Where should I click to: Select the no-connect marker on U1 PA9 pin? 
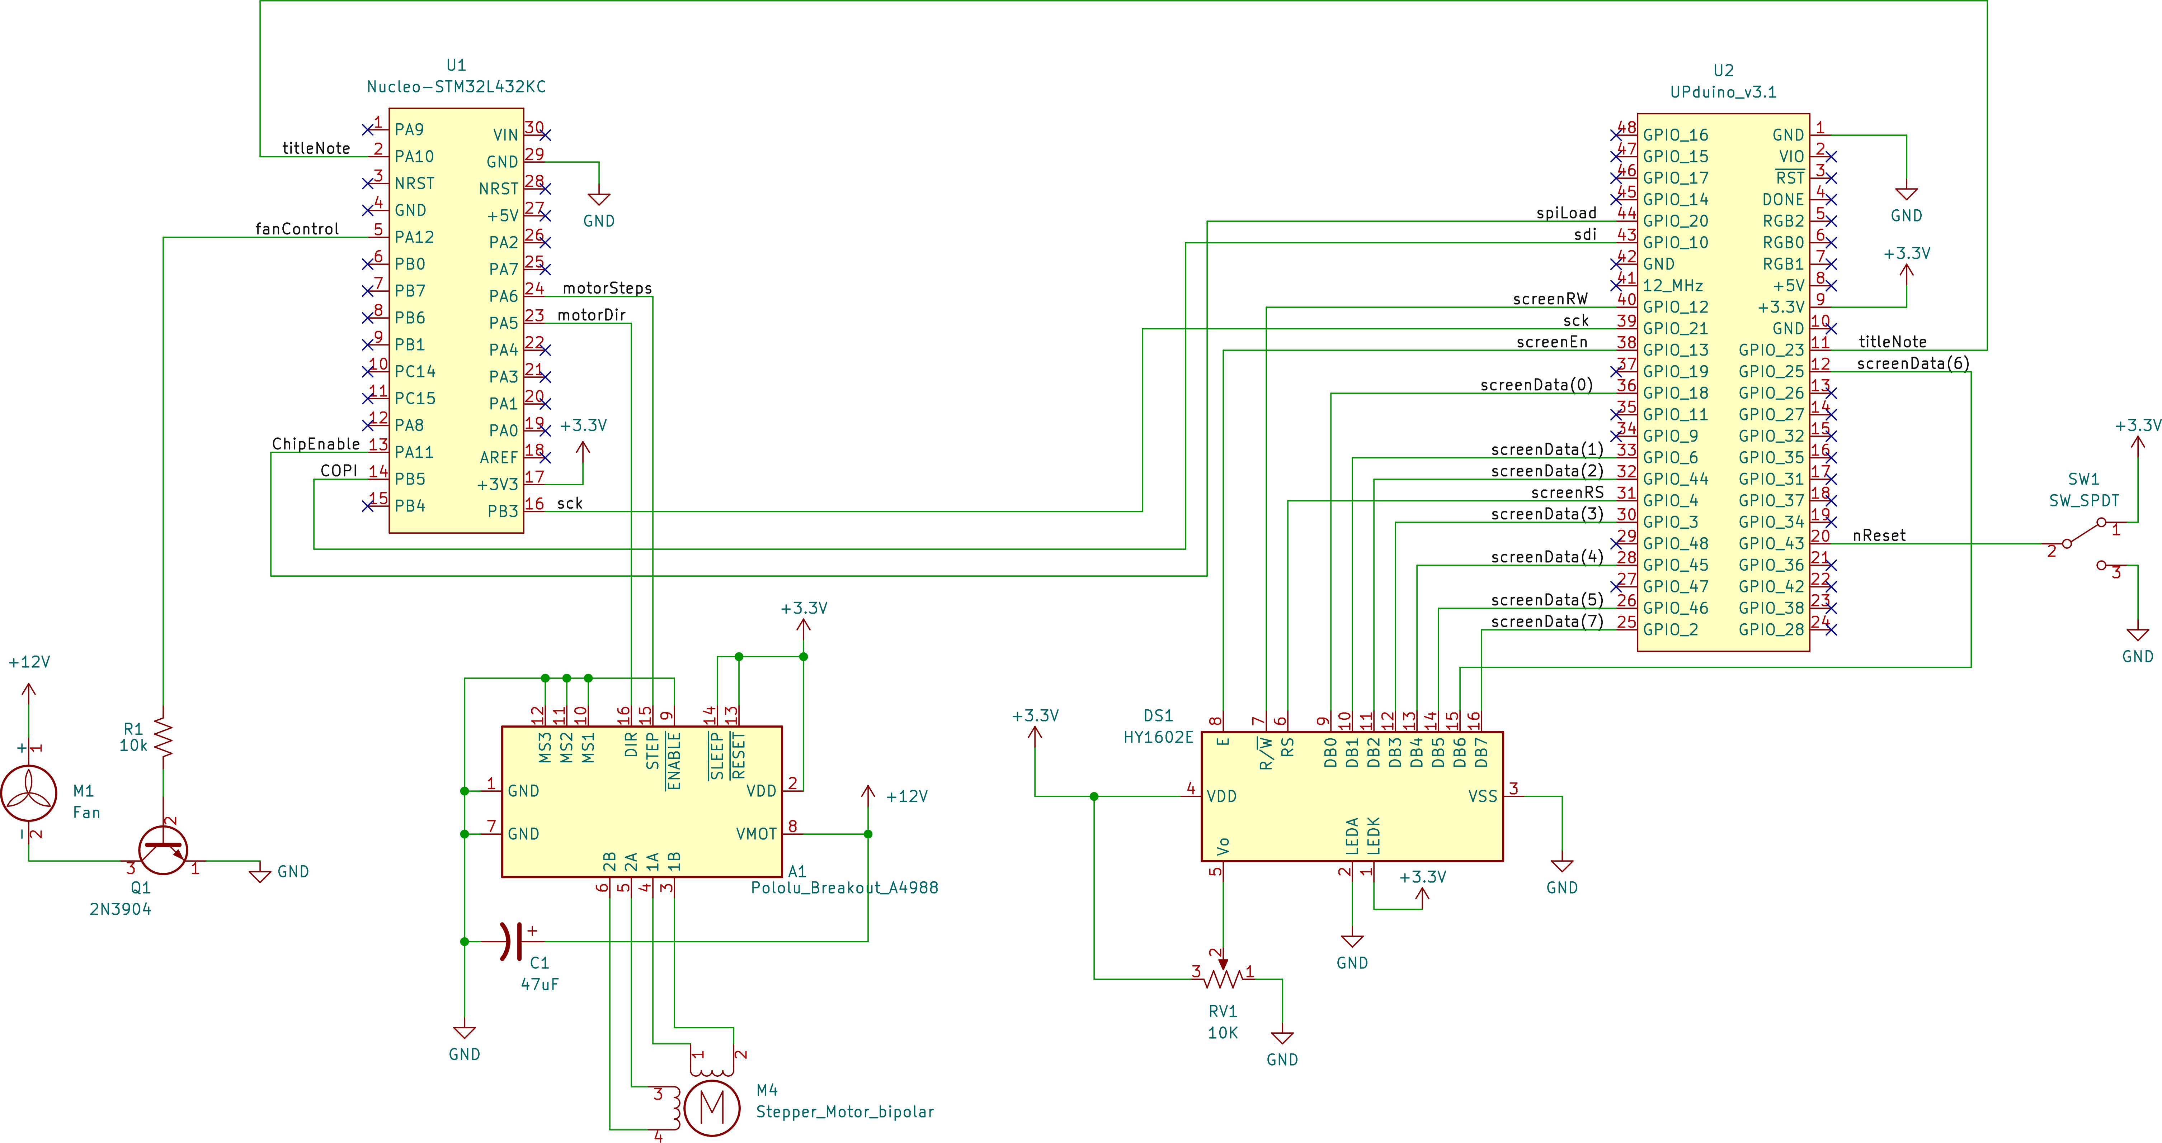pyautogui.click(x=368, y=130)
